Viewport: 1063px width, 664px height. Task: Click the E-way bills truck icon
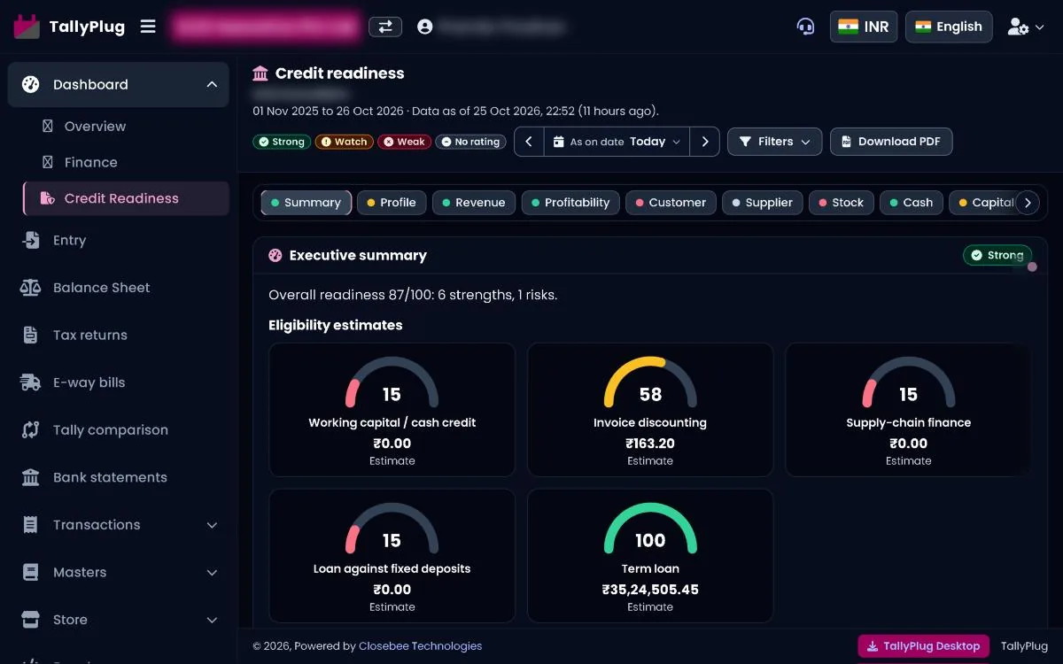point(30,382)
